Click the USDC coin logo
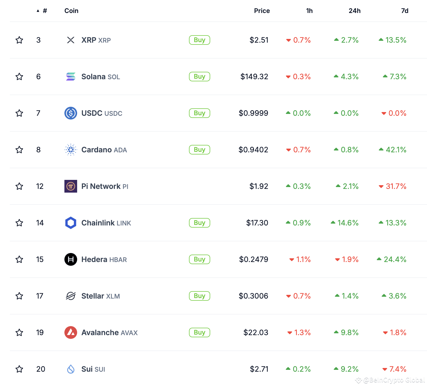 (70, 113)
